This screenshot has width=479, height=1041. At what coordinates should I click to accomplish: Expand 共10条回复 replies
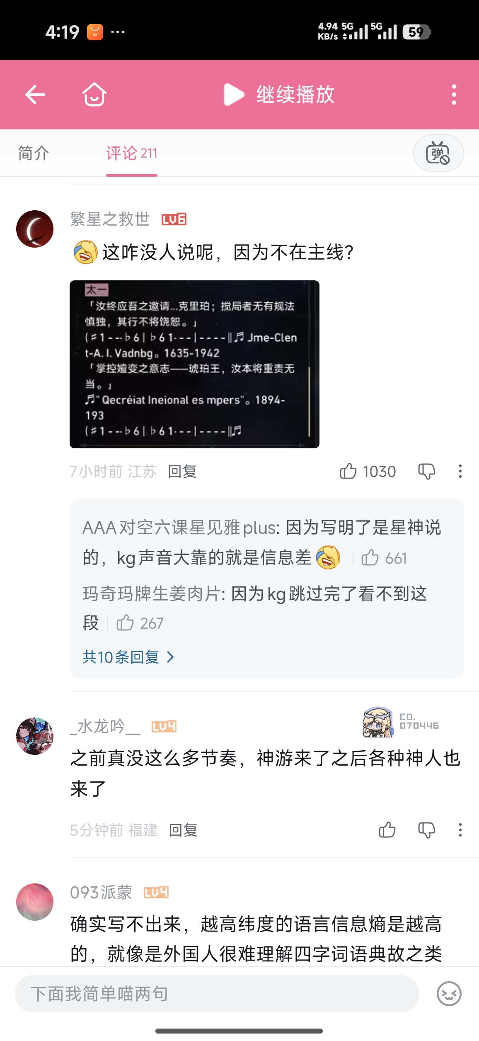click(128, 657)
